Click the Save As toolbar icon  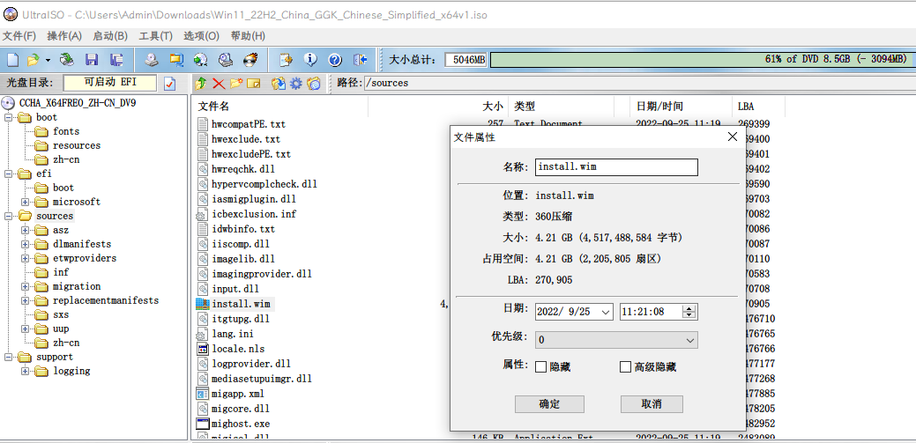point(116,60)
